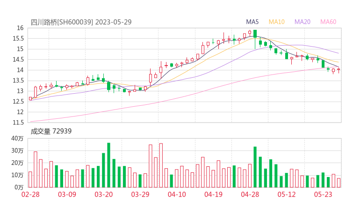Click the 03-09 date axis label
The width and height of the screenshot is (346, 205).
67,194
